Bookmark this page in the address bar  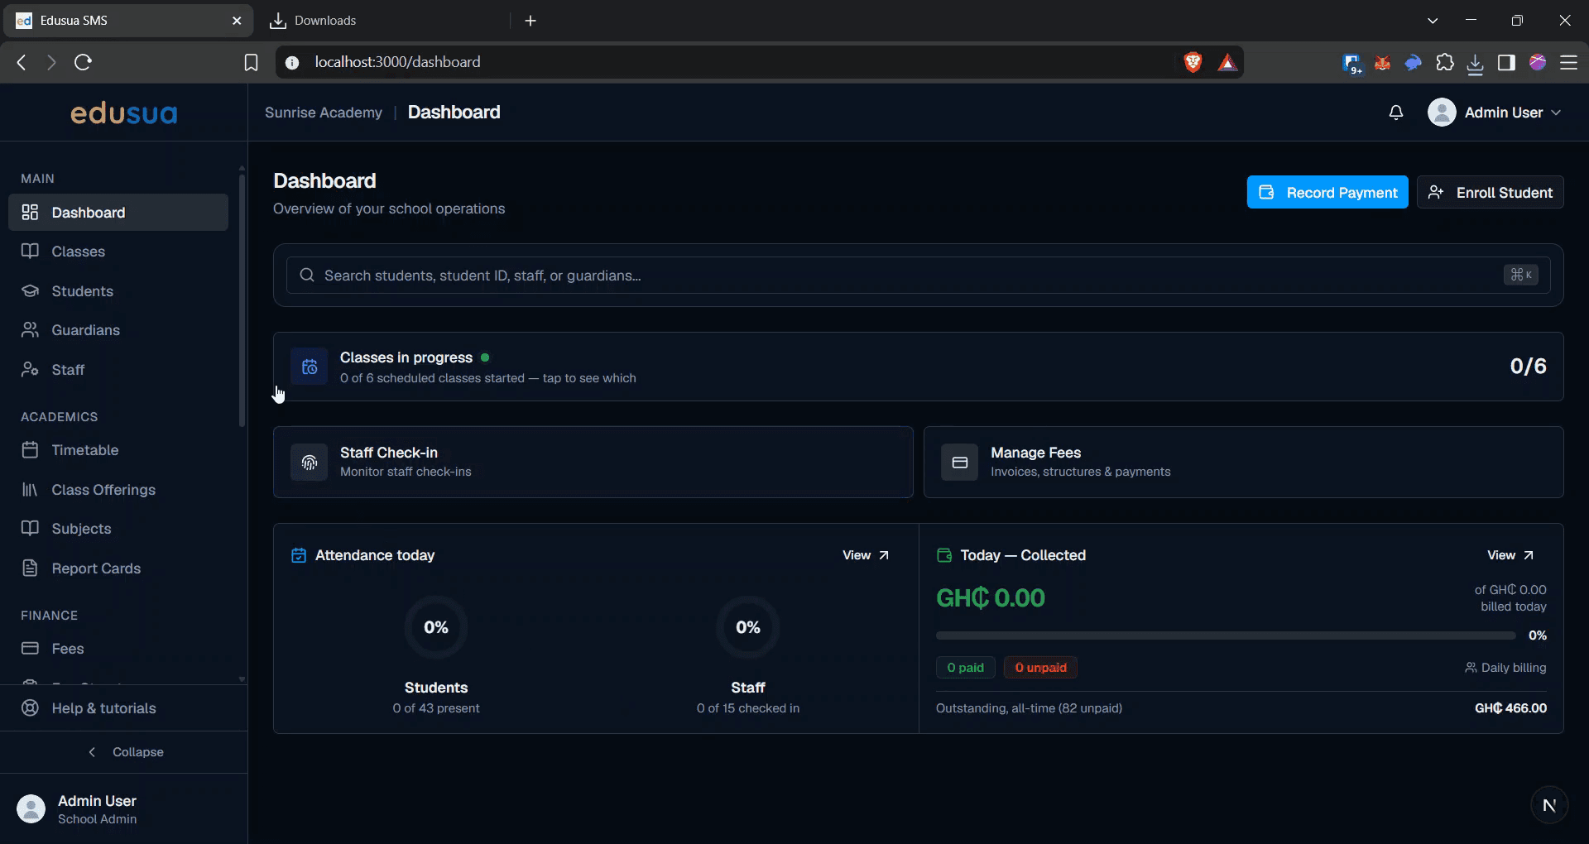251,62
